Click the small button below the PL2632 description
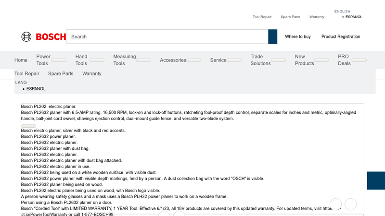Image resolution: width=385 pixels, height=216 pixels. coord(28,126)
